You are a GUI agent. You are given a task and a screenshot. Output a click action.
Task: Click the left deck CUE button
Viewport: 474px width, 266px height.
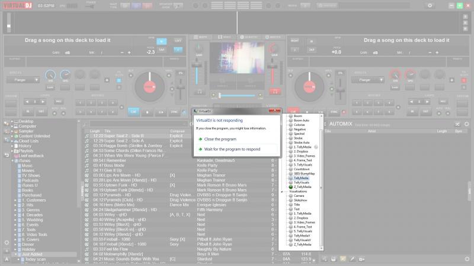(134, 112)
